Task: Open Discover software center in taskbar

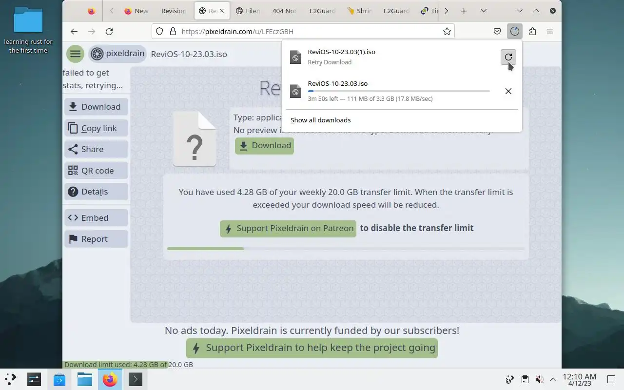Action: point(59,379)
